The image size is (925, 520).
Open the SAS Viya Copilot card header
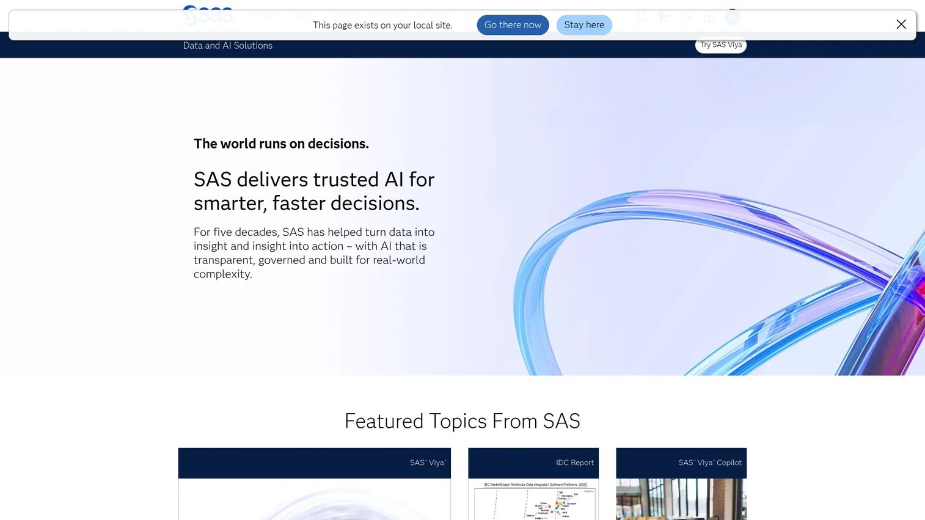tap(681, 463)
